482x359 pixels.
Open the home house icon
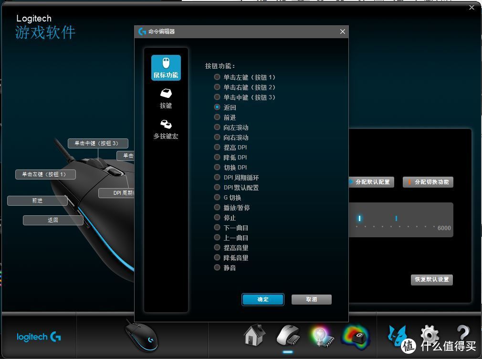point(254,335)
